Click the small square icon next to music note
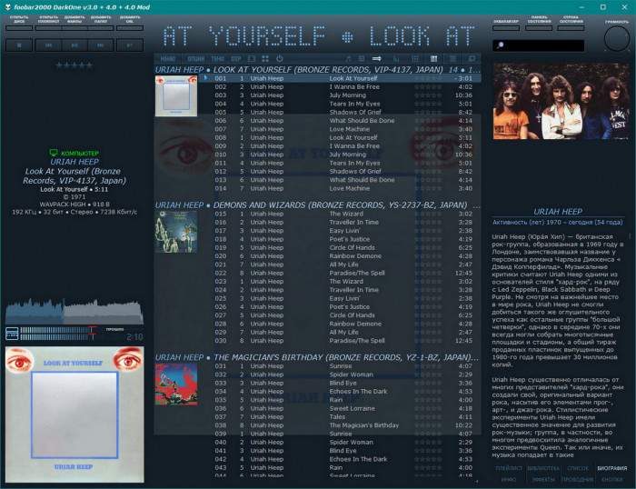This screenshot has width=636, height=489. point(362,59)
